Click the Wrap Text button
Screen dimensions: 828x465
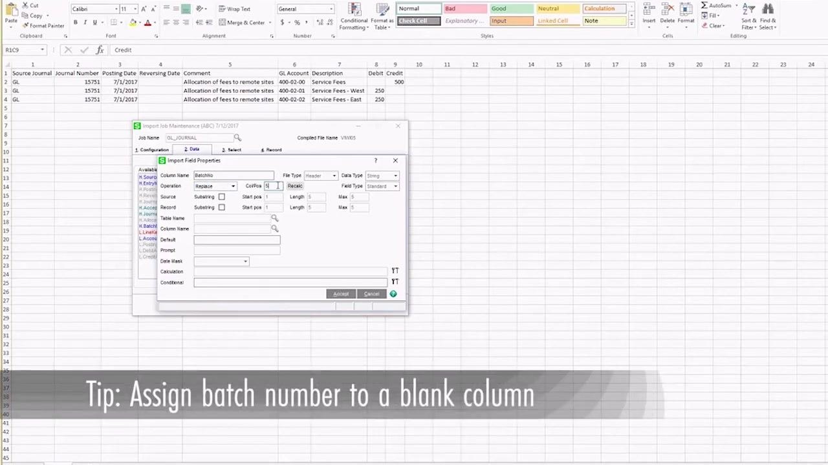(234, 9)
